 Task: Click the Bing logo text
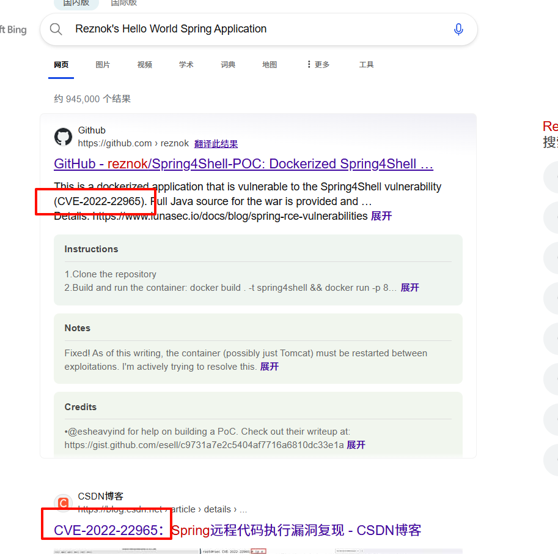pyautogui.click(x=13, y=29)
